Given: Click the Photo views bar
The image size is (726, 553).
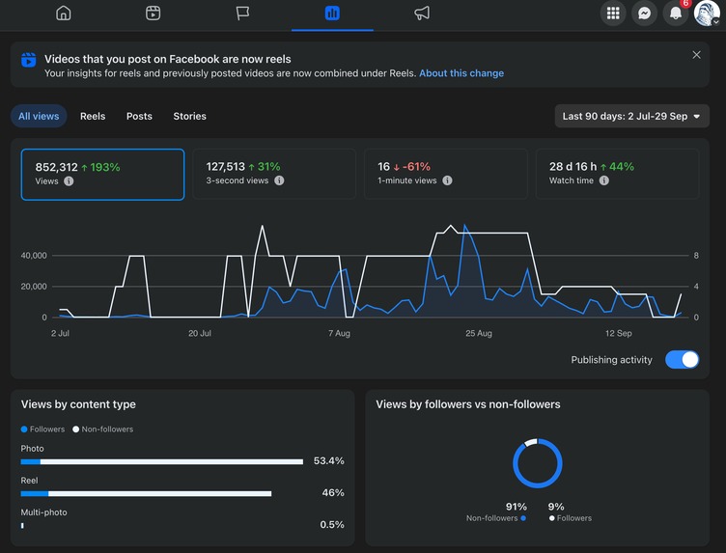Looking at the screenshot, I should pyautogui.click(x=162, y=462).
